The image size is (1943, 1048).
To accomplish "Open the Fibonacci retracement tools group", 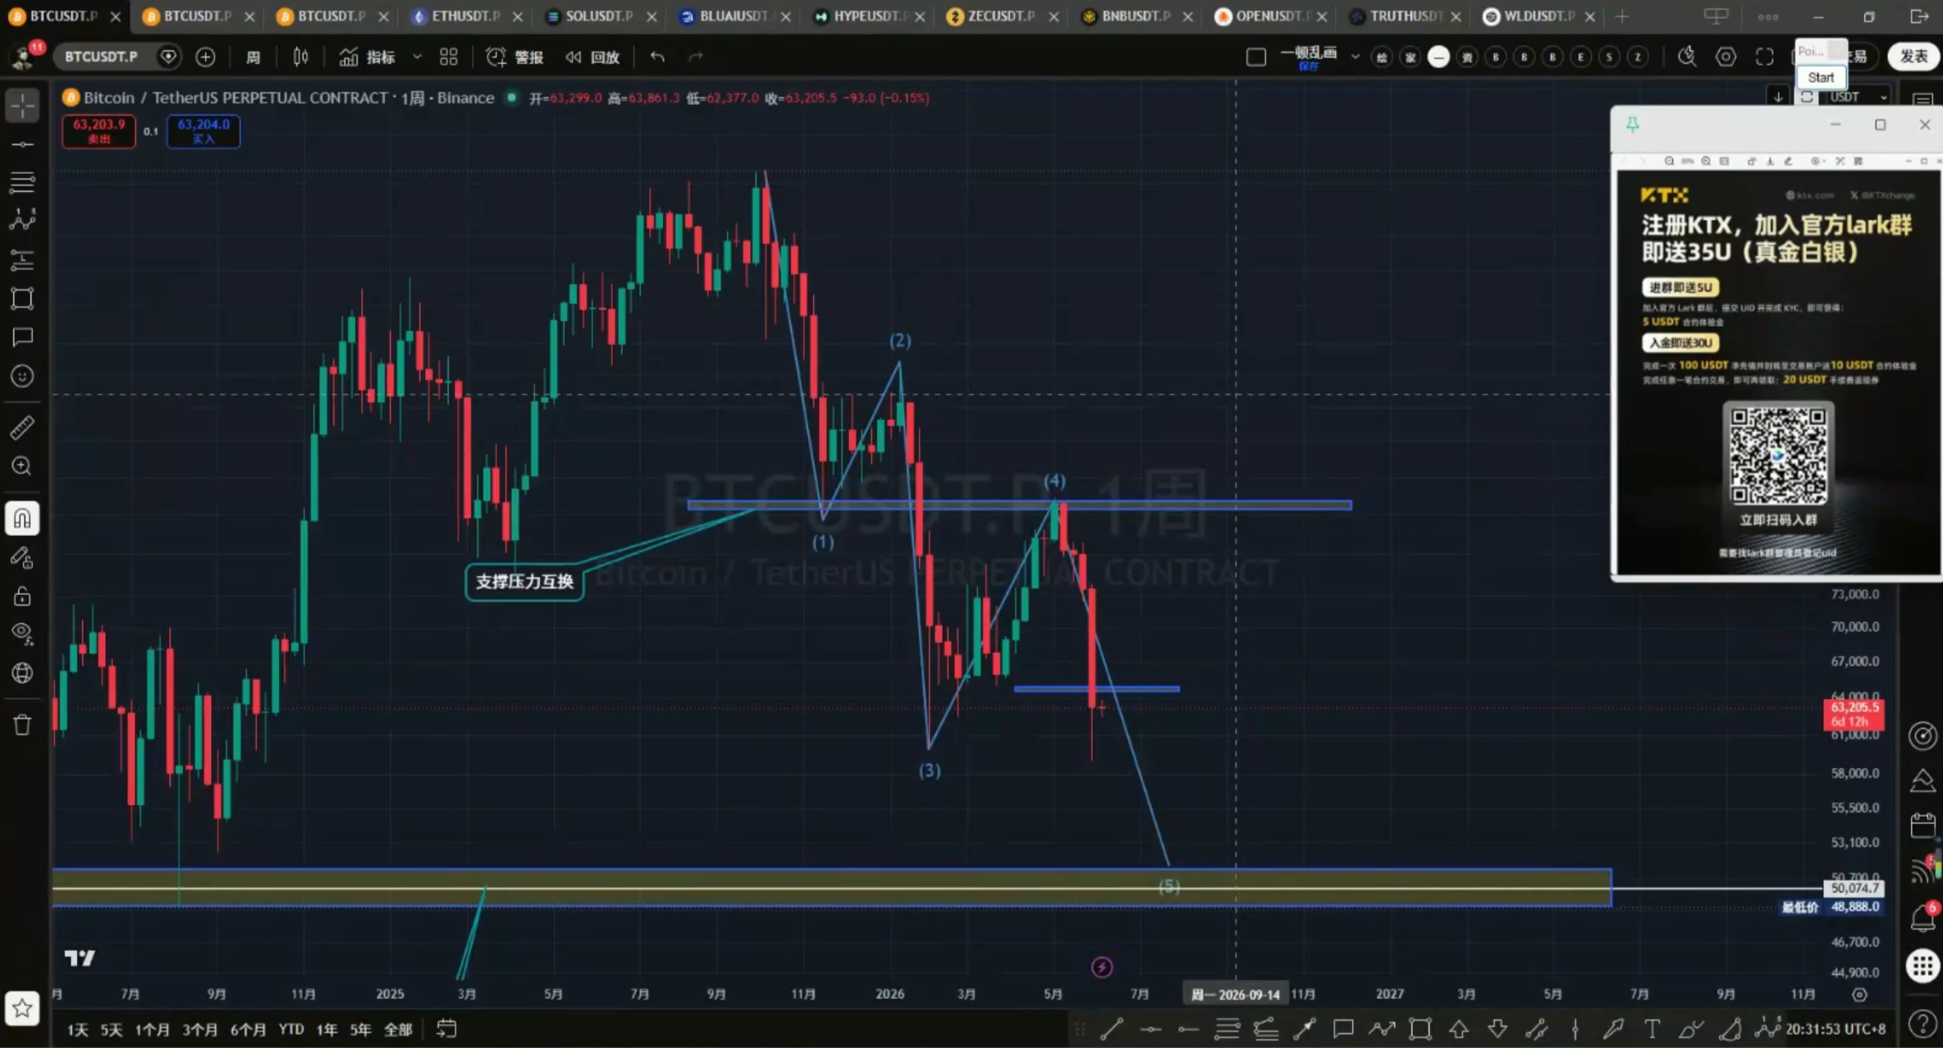I will (22, 182).
